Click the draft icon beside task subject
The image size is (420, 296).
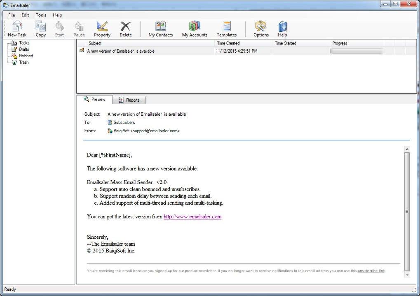(x=82, y=50)
